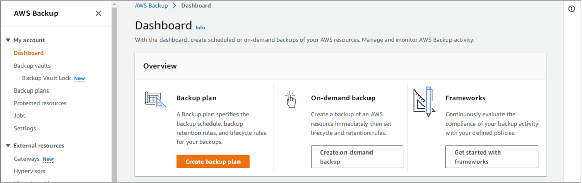The width and height of the screenshot is (582, 183).
Task: Go to Backup Vault Lock
Action: pos(47,78)
